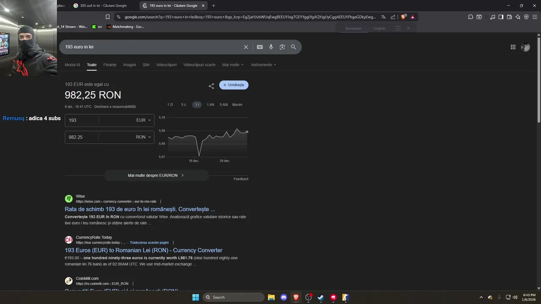This screenshot has width=541, height=304.
Task: Show hidden system tray icons
Action: tap(481, 297)
